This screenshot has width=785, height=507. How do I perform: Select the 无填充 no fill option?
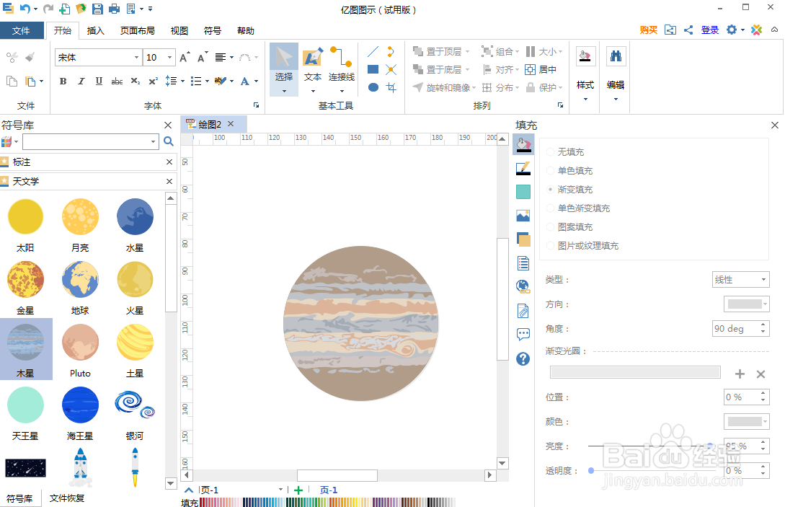pyautogui.click(x=565, y=151)
